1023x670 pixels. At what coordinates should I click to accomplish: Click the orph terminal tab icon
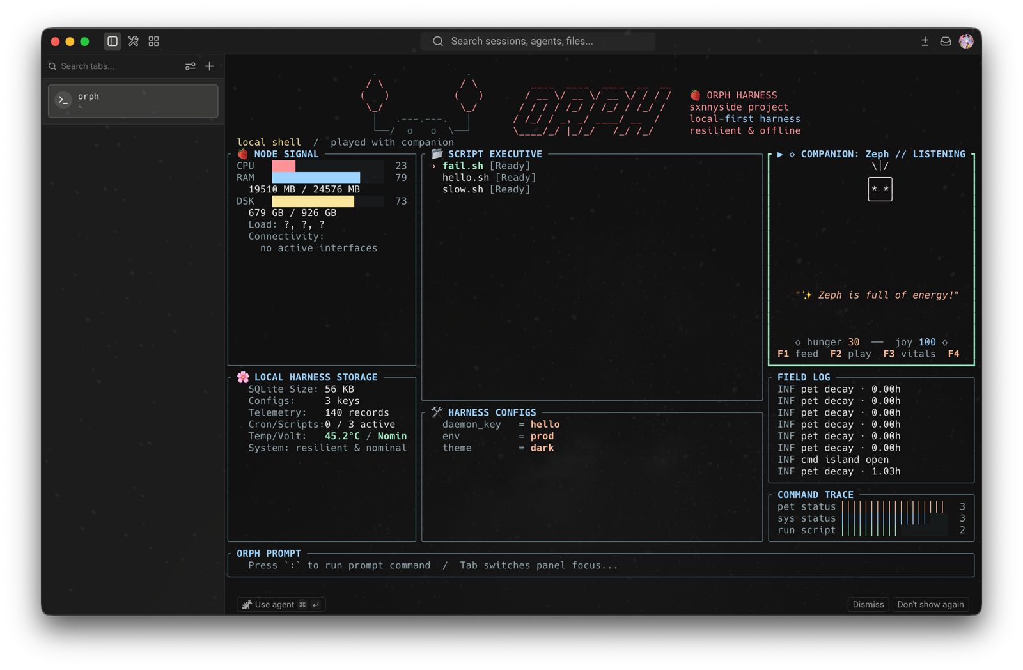[x=63, y=100]
